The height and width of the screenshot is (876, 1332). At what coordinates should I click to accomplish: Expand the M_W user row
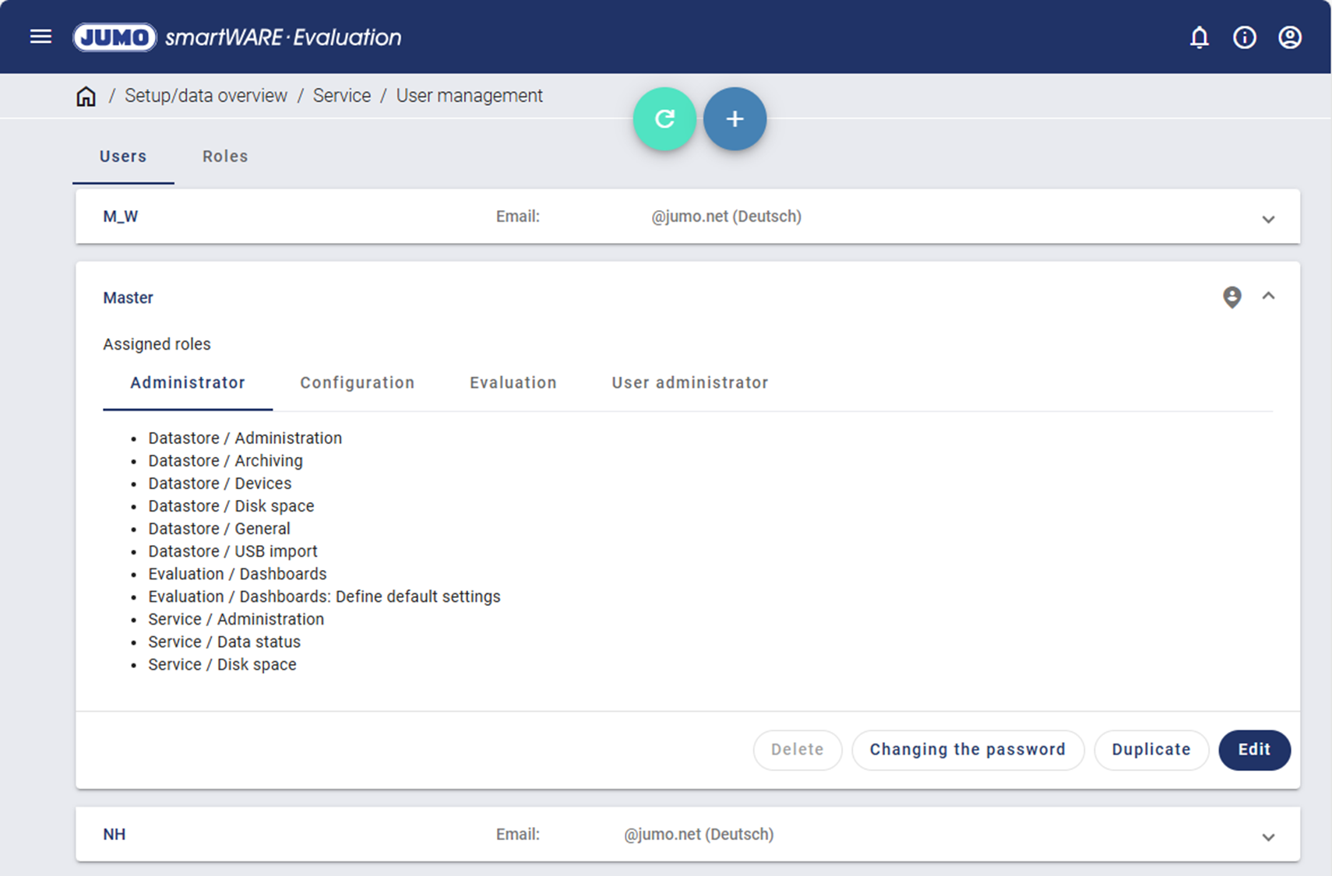pos(1267,219)
